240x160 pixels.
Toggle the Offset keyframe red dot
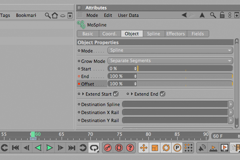point(79,84)
